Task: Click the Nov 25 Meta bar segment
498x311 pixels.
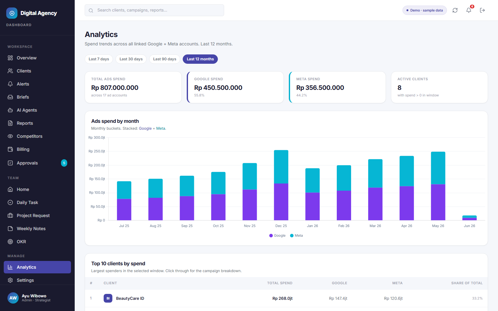Action: pyautogui.click(x=250, y=176)
